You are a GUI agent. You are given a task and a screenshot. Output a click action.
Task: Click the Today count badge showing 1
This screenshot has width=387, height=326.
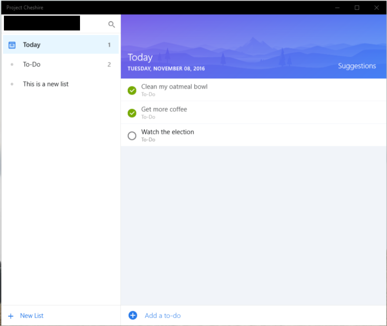pyautogui.click(x=109, y=45)
